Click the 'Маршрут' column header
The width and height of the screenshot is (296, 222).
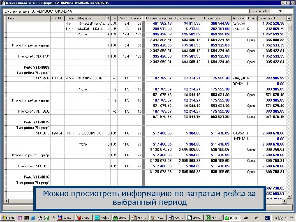91,18
